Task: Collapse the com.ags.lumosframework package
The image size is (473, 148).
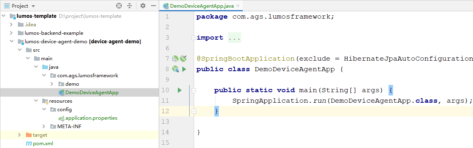Action: 44,75
